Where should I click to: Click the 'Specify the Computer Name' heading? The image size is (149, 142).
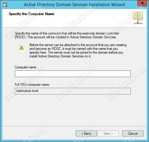31,14
